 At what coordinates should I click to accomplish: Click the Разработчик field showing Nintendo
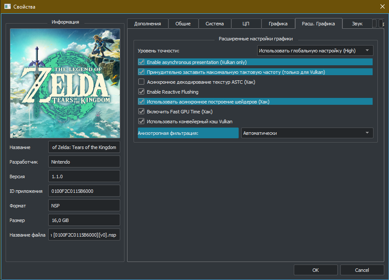coord(84,162)
